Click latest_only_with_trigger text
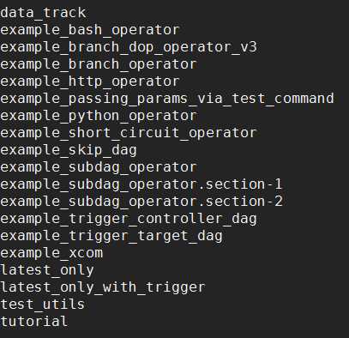This screenshot has height=338, width=349. (103, 287)
